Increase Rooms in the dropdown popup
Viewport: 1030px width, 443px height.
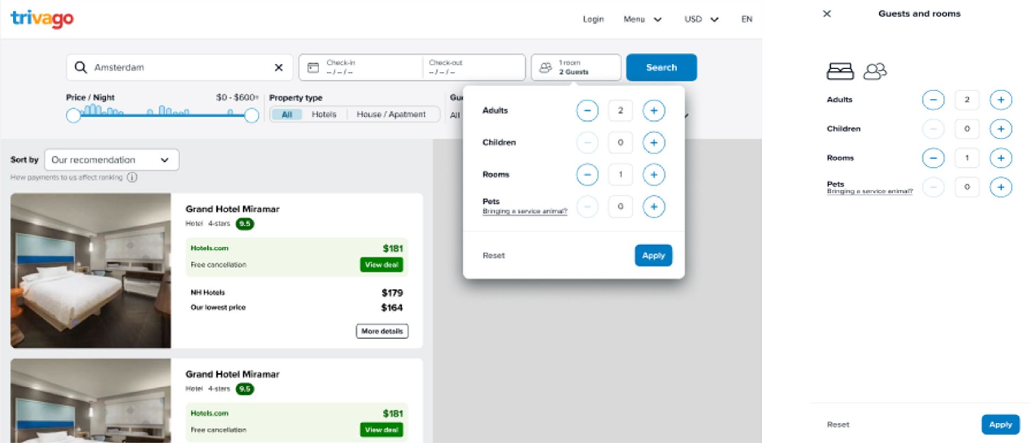click(653, 174)
